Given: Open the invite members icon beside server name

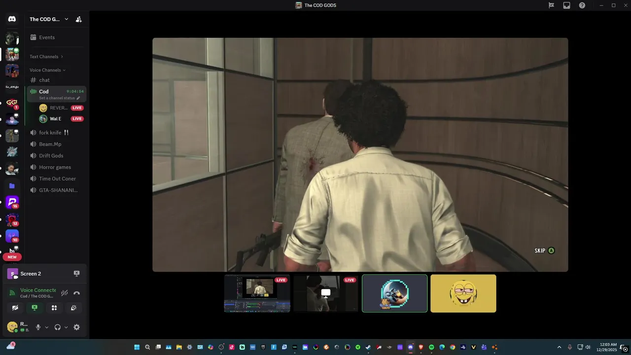Looking at the screenshot, I should coord(78,19).
